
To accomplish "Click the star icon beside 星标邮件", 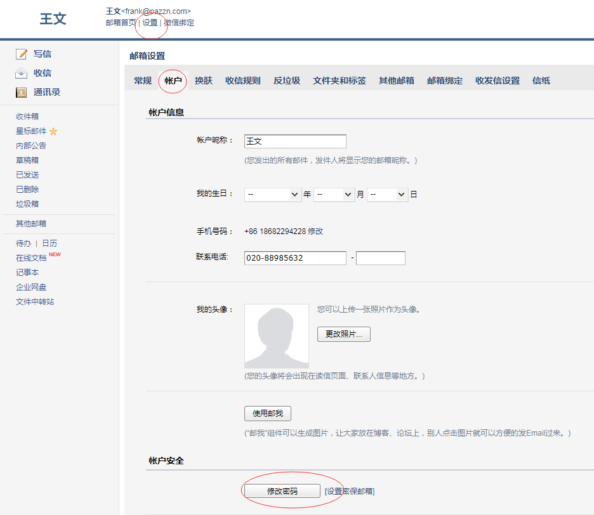I will click(x=53, y=131).
